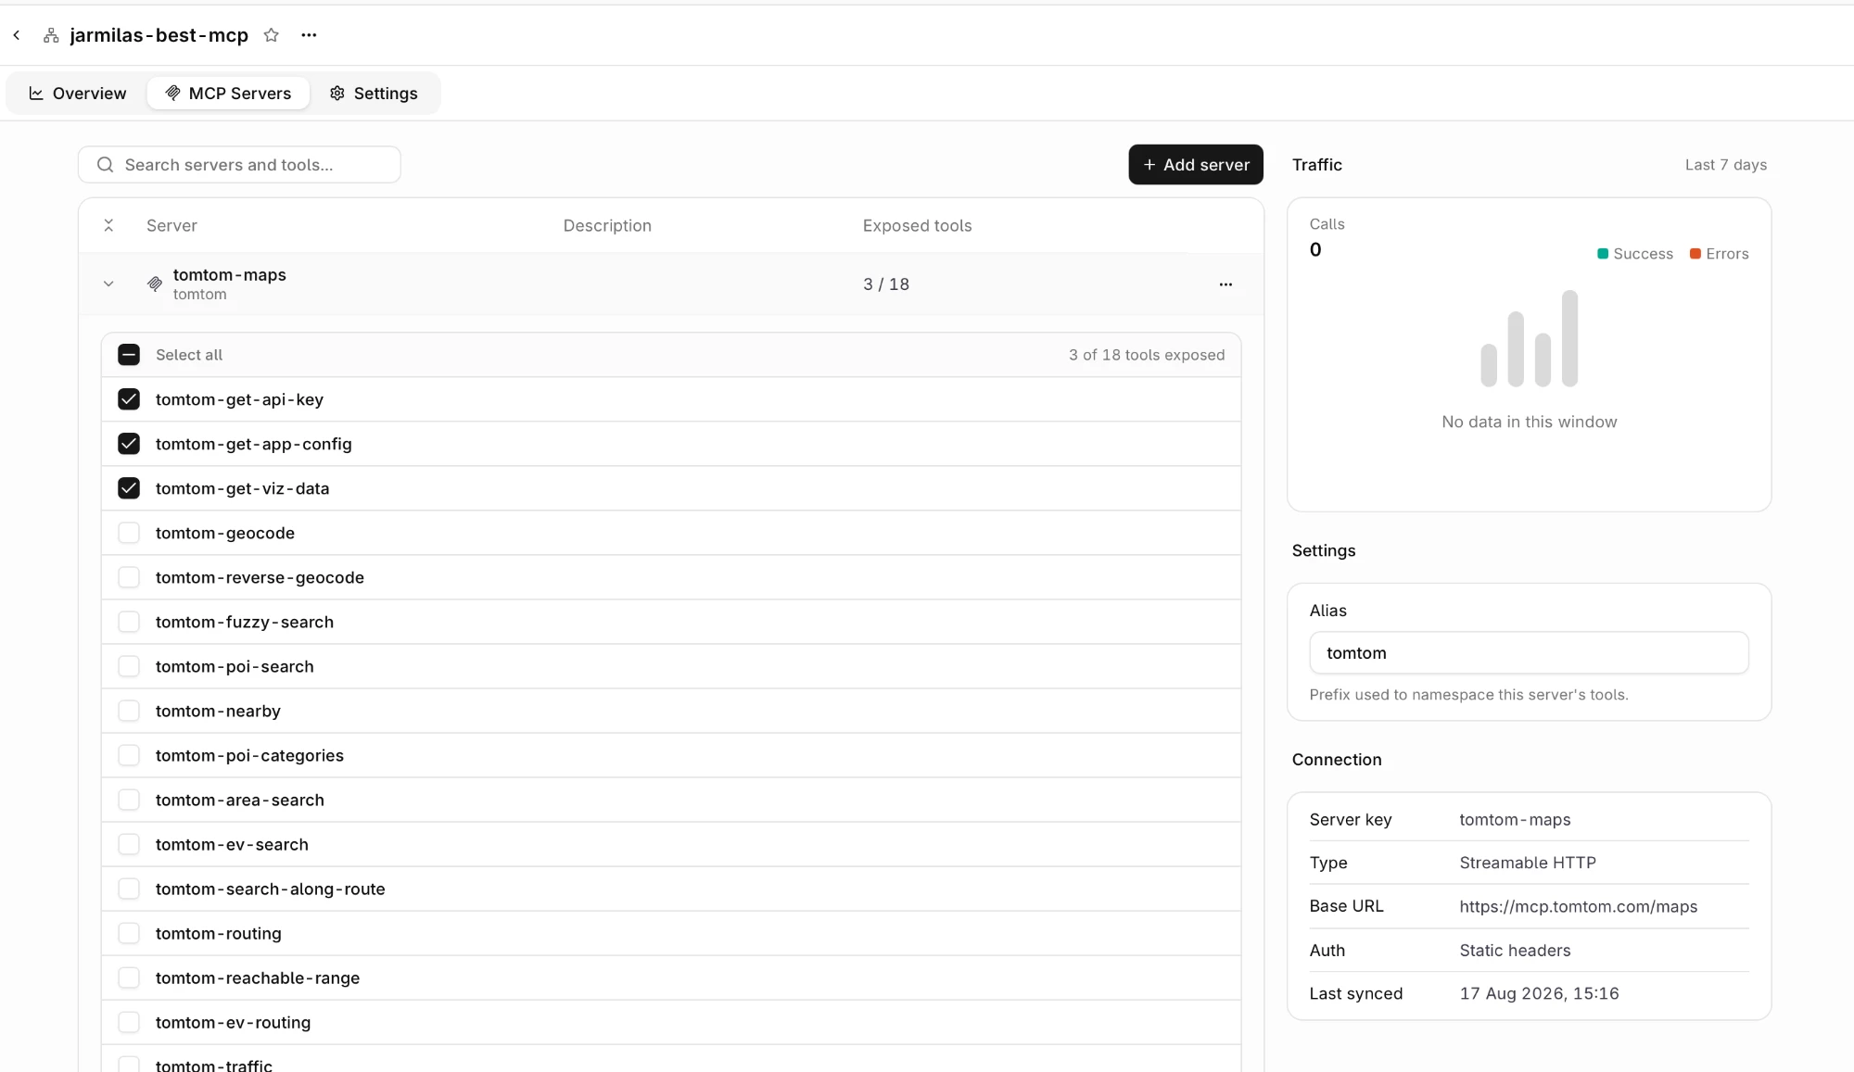
Task: Click the Add server button
Action: pyautogui.click(x=1196, y=165)
